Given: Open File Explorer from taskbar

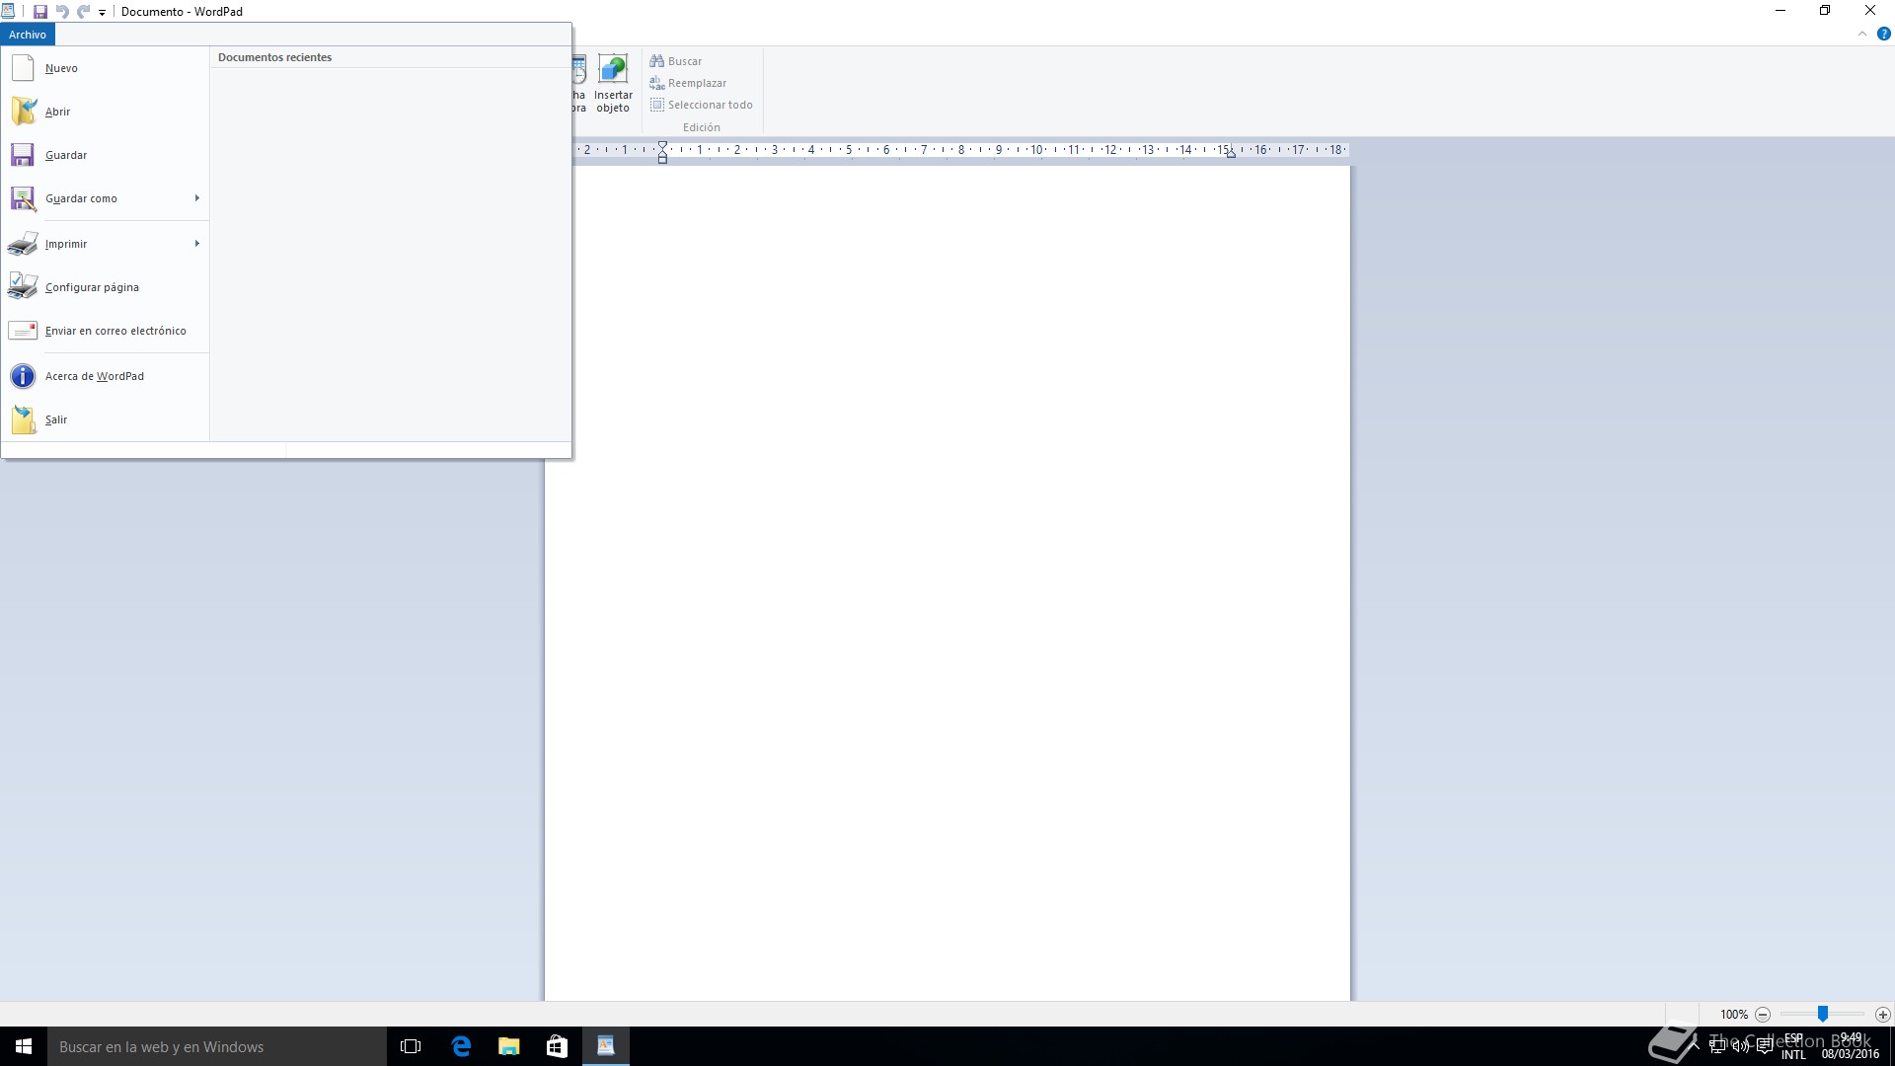Looking at the screenshot, I should point(509,1046).
